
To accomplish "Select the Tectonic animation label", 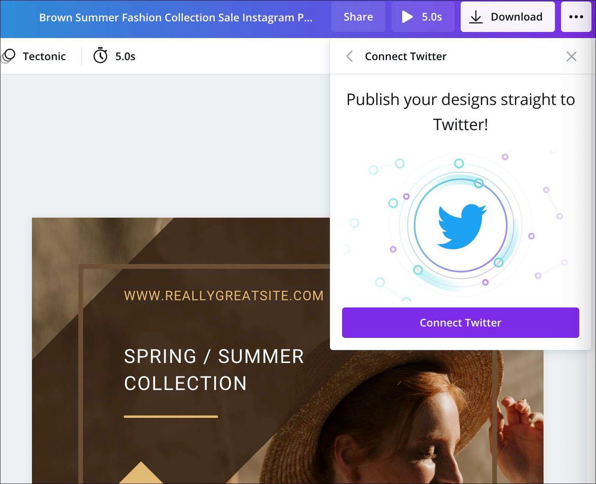I will 44,56.
